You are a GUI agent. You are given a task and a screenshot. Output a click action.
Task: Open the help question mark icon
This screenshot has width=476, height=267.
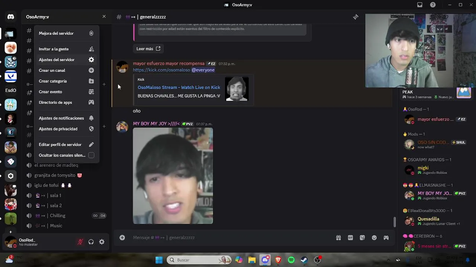(x=433, y=5)
